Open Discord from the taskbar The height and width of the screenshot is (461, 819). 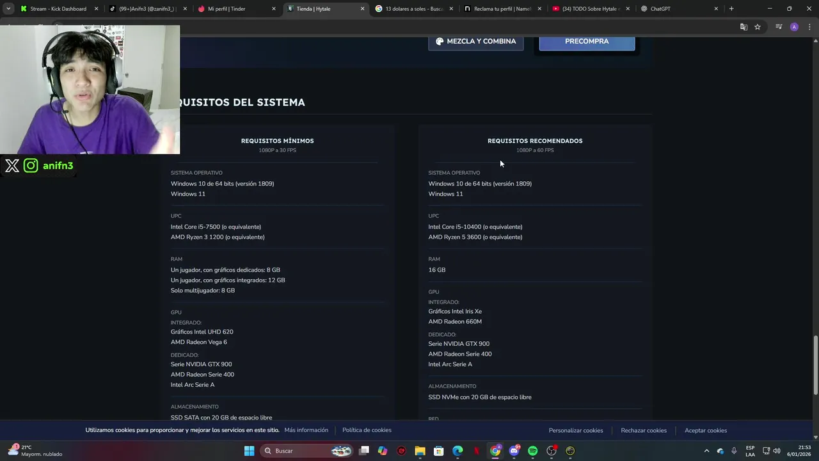click(x=514, y=451)
